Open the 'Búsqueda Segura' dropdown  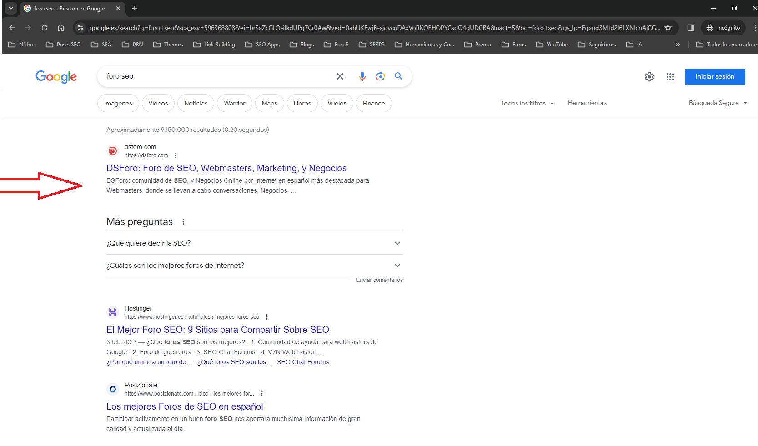pos(718,103)
